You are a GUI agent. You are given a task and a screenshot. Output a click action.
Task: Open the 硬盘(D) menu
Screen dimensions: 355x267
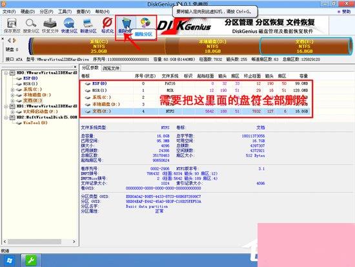click(x=28, y=12)
